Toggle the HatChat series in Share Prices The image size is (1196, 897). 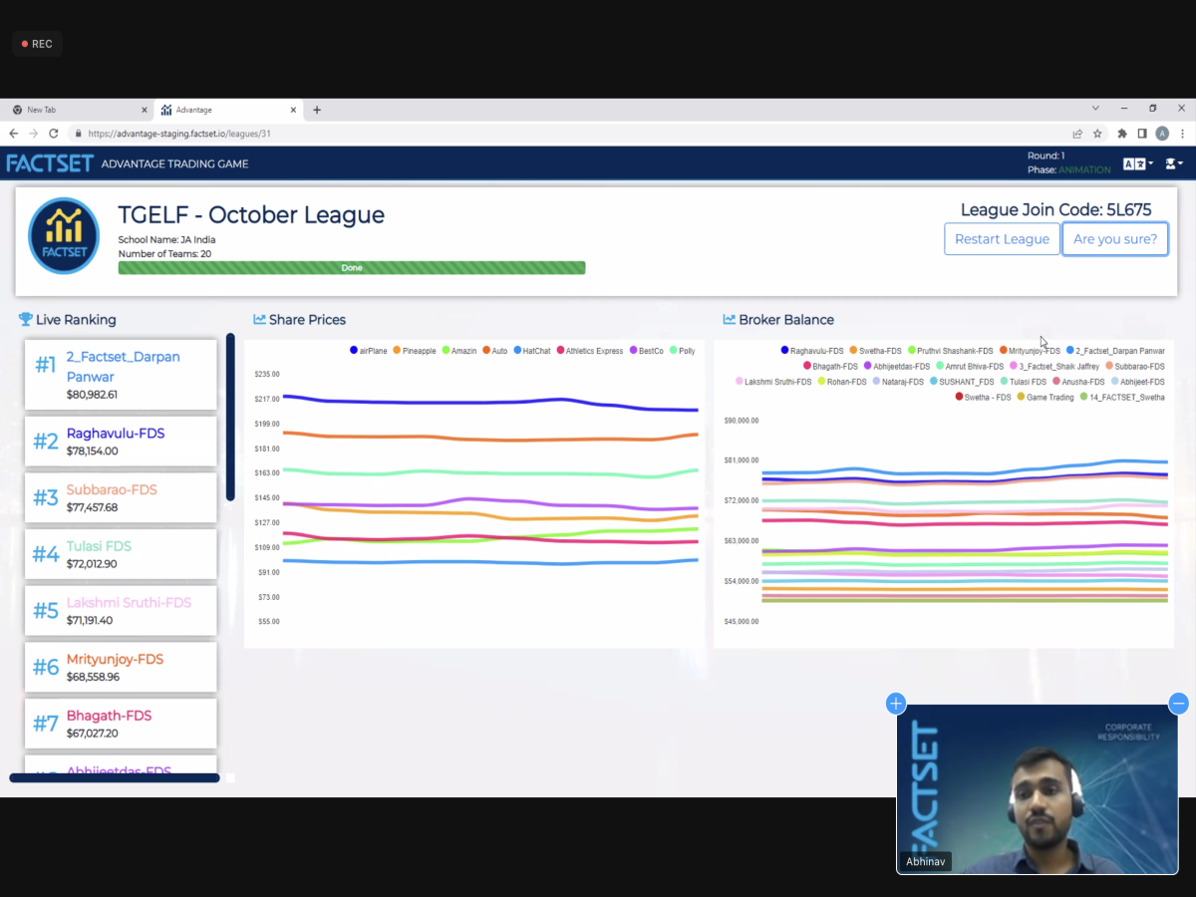[531, 351]
